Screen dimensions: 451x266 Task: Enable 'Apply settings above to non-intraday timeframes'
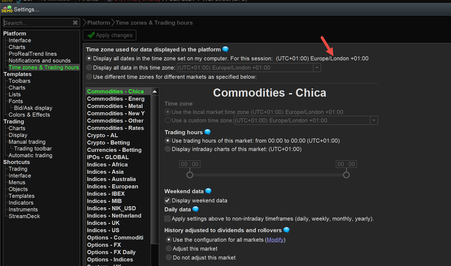[x=168, y=219]
